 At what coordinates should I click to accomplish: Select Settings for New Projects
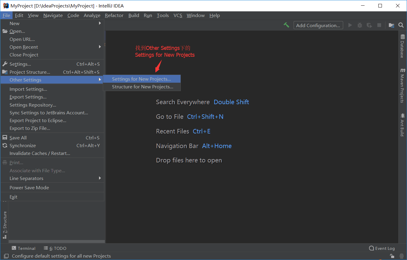[142, 79]
